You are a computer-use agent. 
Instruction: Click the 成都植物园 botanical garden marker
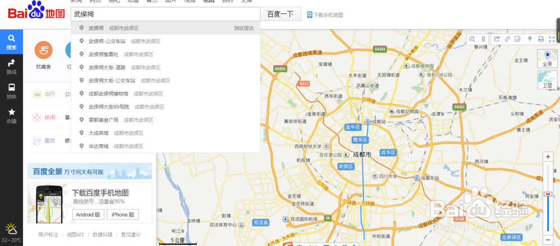pyautogui.click(x=407, y=66)
